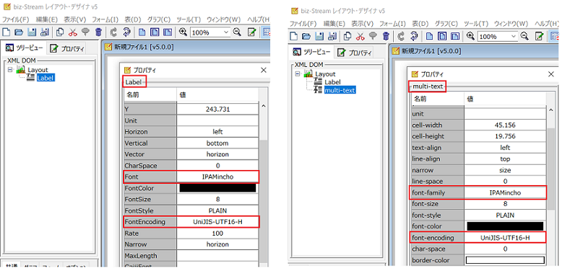Open ファイル(F) menu in left window
Screen dimensions: 570x276
coord(16,19)
